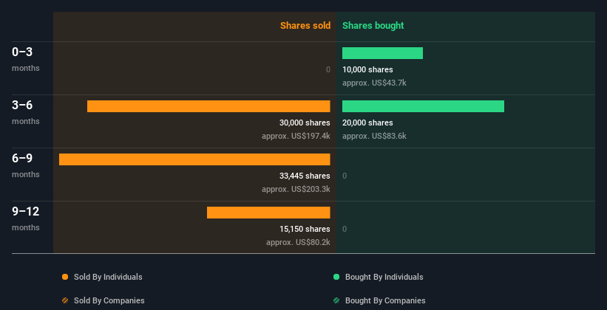Toggle the Sold By Companies legend label
This screenshot has height=310, width=607.
point(109,300)
